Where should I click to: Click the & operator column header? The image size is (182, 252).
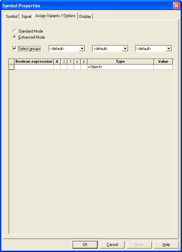point(57,61)
